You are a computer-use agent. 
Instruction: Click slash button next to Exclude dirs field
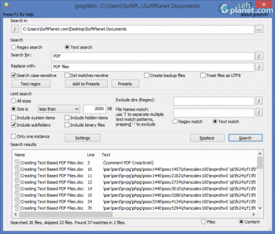coord(259,101)
